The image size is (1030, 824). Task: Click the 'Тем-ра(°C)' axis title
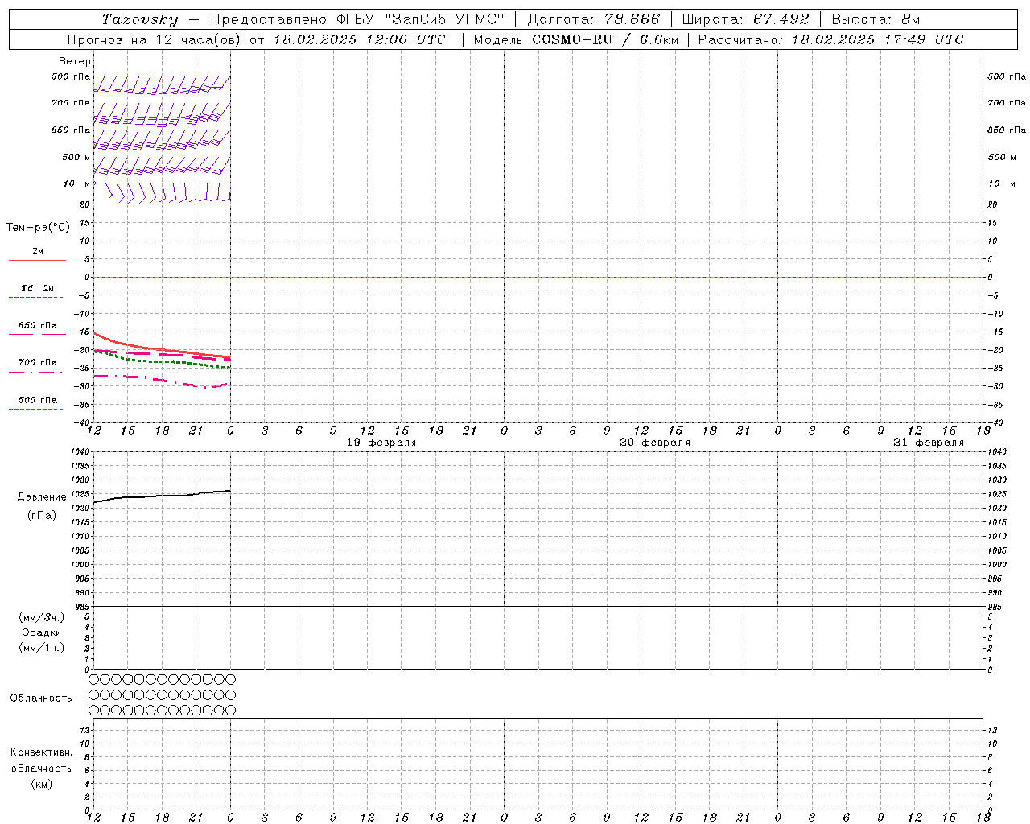click(x=38, y=228)
